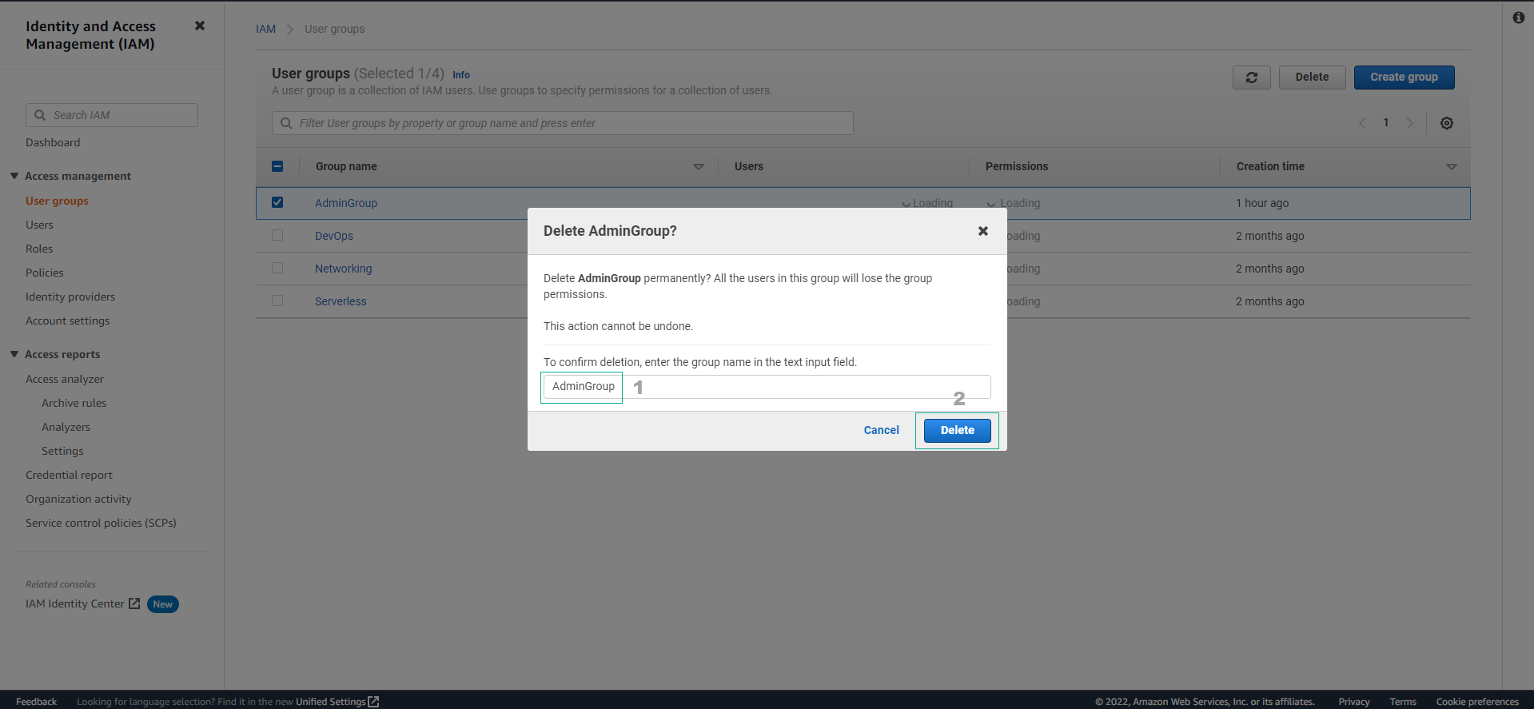1534x709 pixels.
Task: Check the Networking row checkbox
Action: (x=277, y=268)
